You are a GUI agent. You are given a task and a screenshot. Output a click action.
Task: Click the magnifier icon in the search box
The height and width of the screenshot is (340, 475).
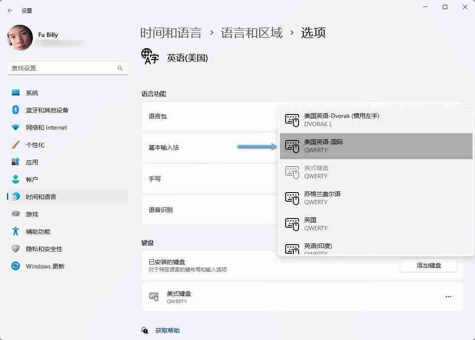[x=120, y=68]
